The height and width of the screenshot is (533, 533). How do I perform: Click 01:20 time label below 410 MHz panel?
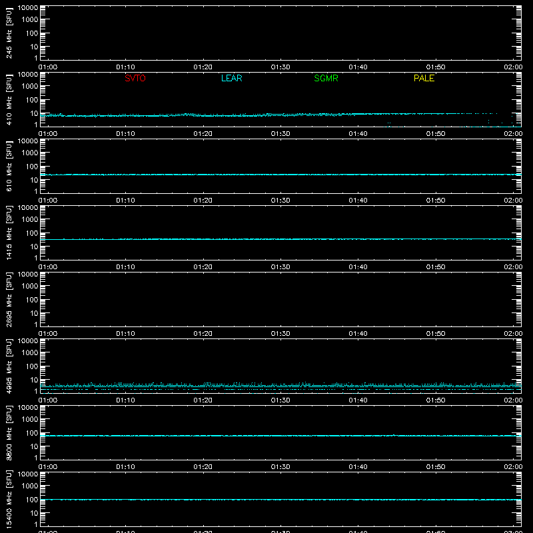click(x=203, y=134)
